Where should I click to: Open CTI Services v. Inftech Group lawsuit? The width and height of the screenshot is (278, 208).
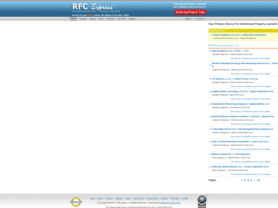(x=235, y=79)
